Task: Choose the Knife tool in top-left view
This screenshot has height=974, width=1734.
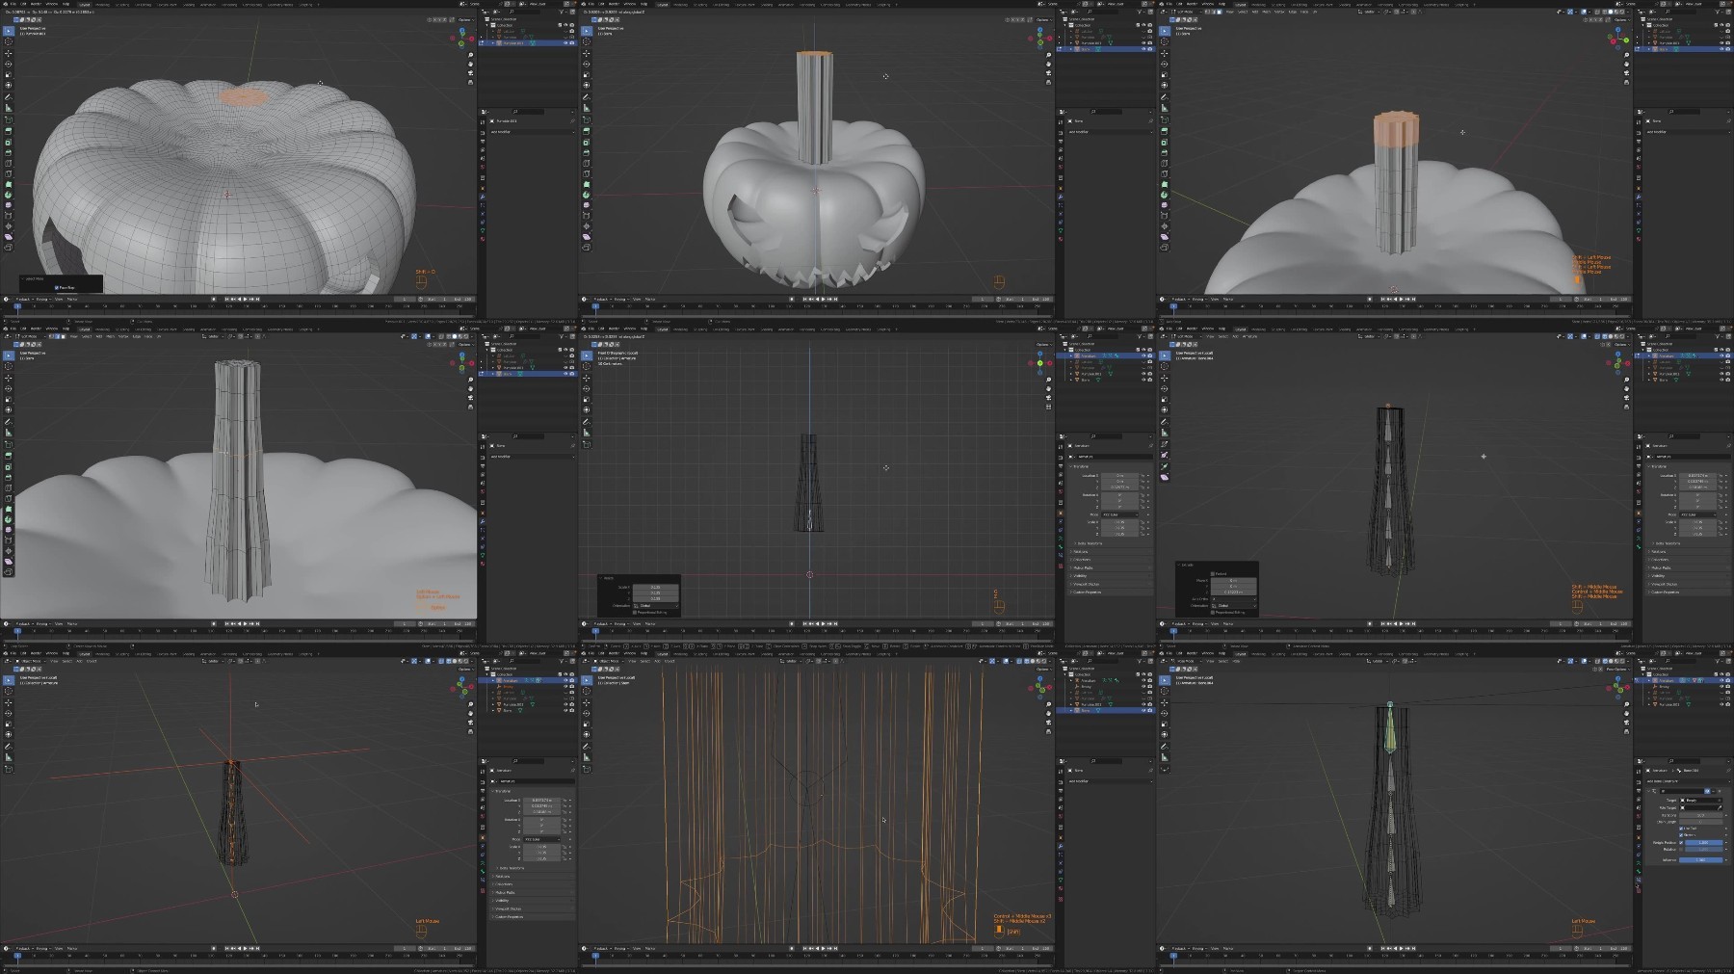Action: click(x=9, y=174)
